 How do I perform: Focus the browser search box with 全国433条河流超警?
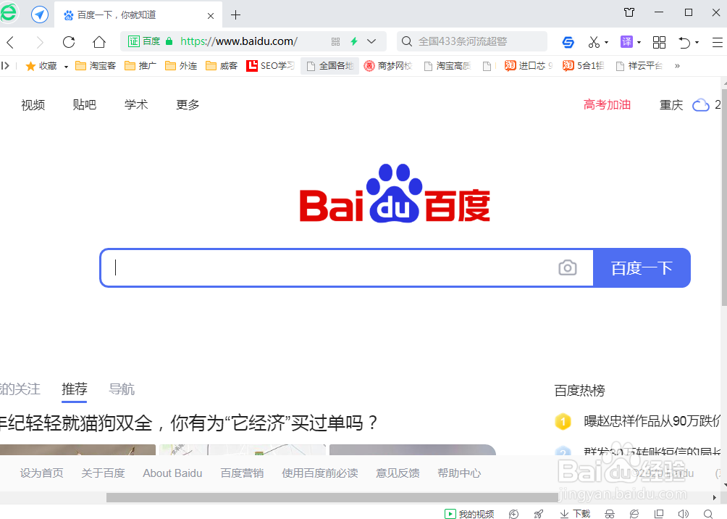coord(472,41)
